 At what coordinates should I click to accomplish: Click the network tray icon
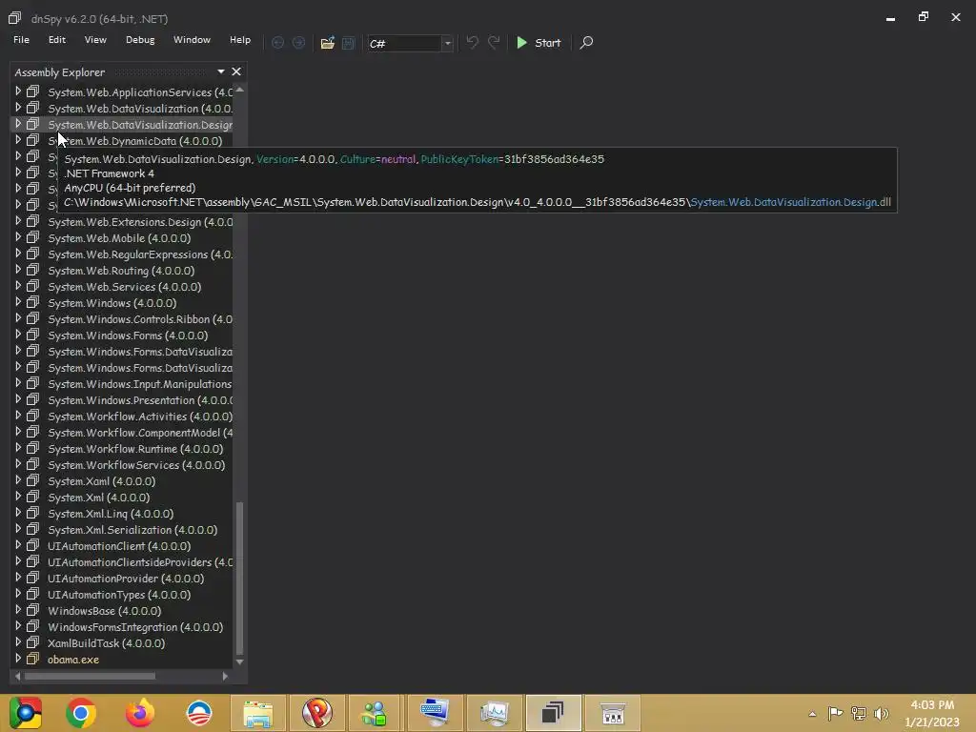click(x=859, y=714)
